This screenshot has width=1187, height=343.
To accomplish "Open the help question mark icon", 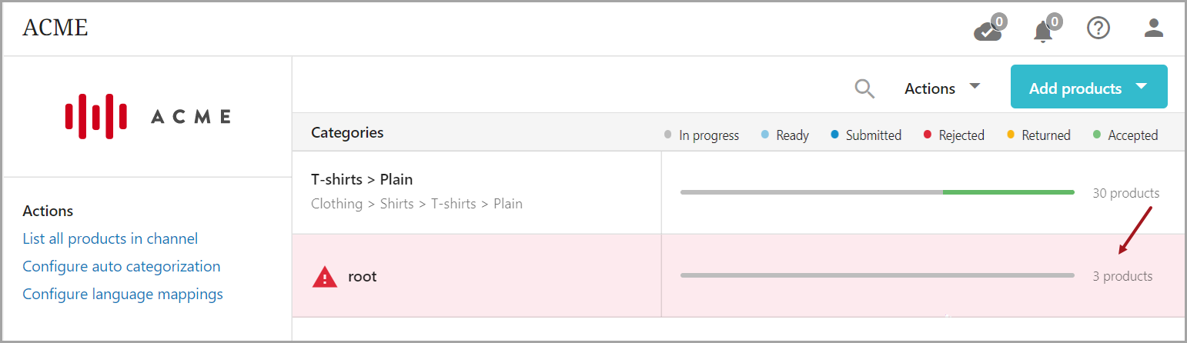I will click(x=1098, y=28).
